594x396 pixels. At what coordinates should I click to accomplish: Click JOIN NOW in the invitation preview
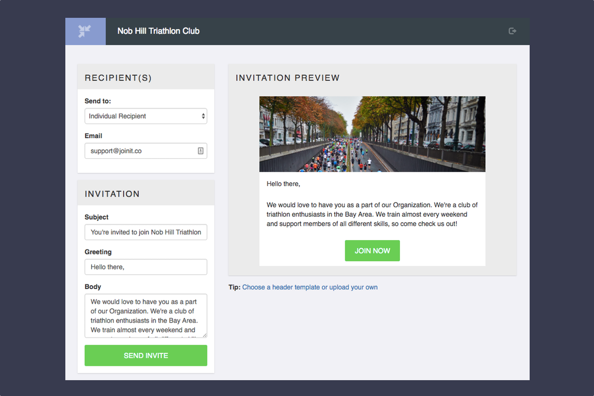pyautogui.click(x=372, y=250)
